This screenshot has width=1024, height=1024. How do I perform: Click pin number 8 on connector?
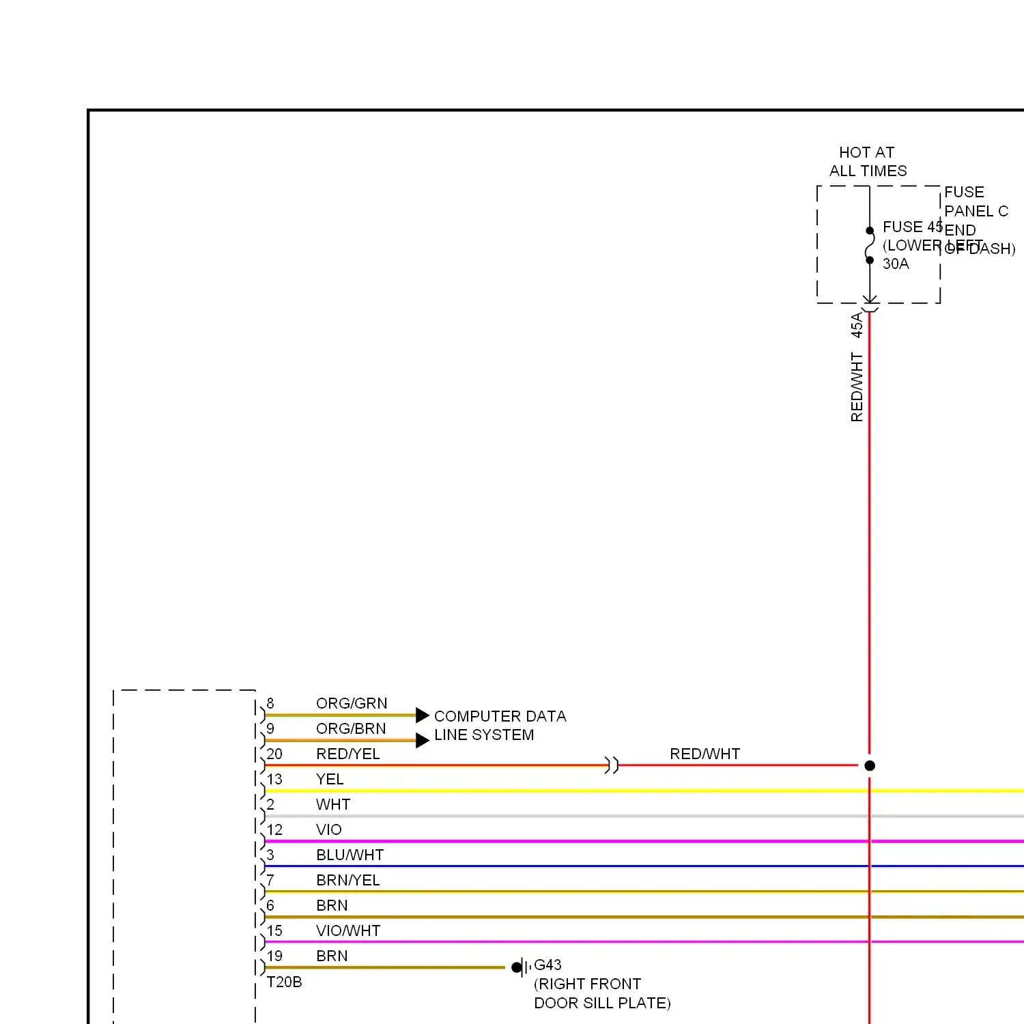pos(270,703)
